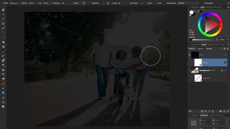Open the Navigator tab
This screenshot has width=230, height=129.
pos(195,115)
